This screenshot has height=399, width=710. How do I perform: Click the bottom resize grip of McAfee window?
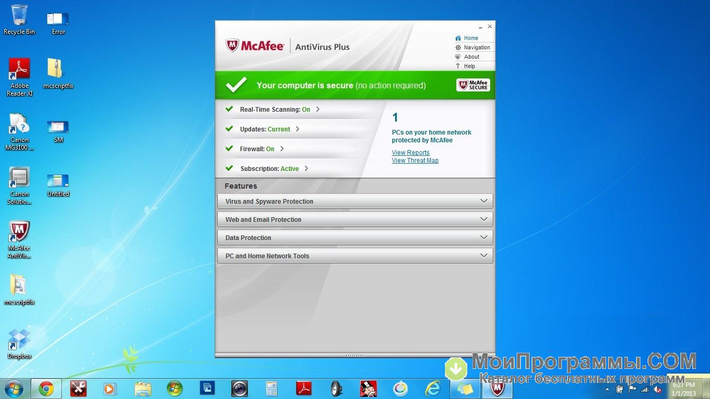(355, 355)
